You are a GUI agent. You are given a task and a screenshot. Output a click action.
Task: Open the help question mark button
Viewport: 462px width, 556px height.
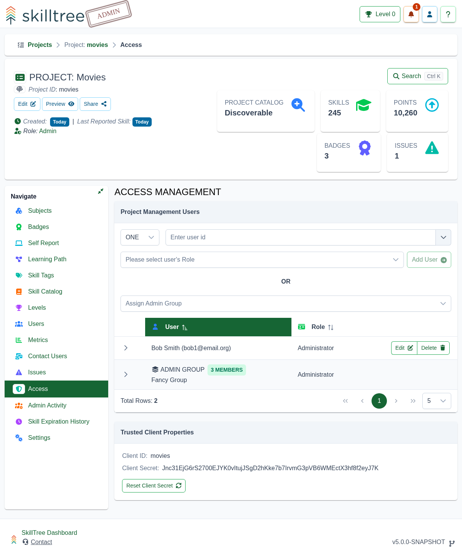[448, 14]
